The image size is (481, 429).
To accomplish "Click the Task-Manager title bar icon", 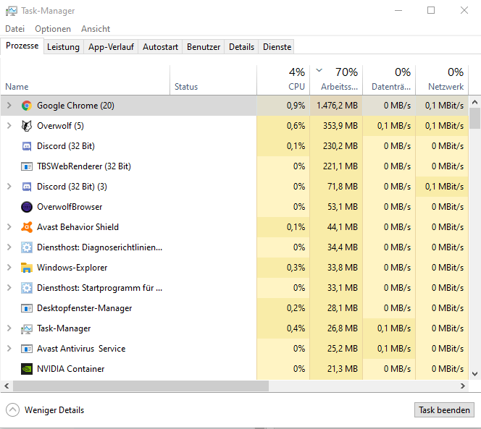I will (12, 11).
